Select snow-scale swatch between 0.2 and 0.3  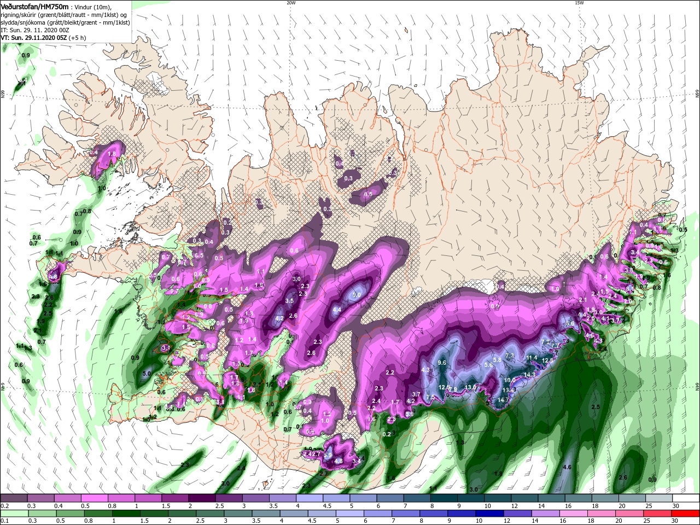[14, 498]
